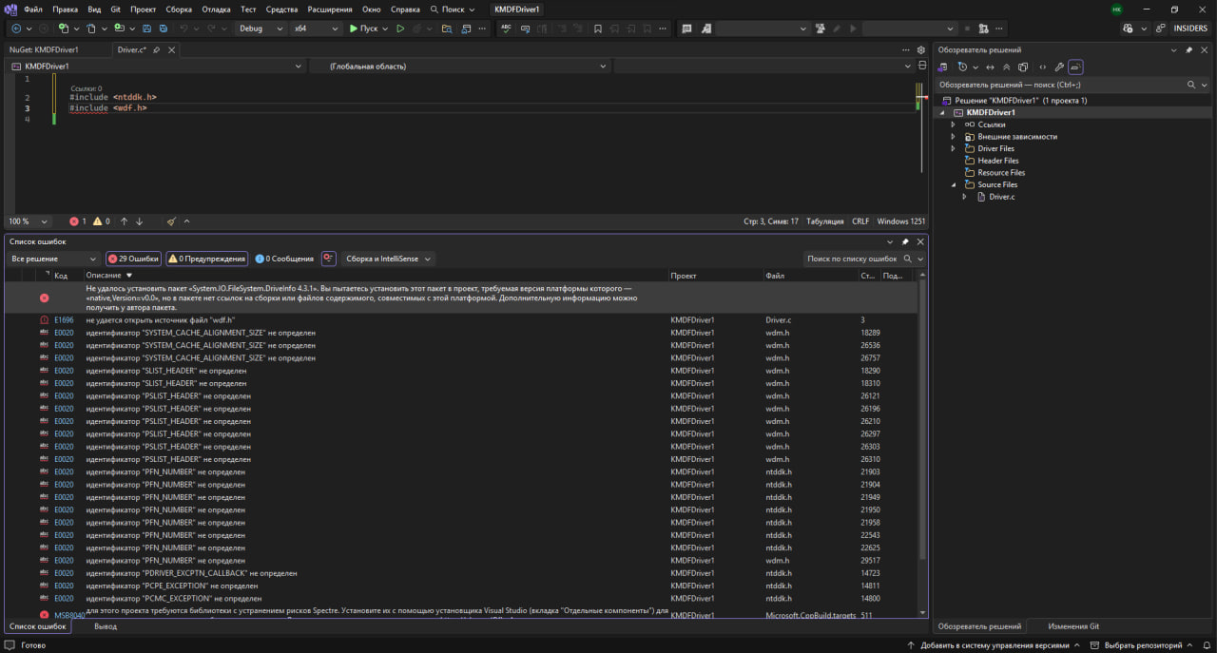Click the Collapse All icon in Solution Explorer
This screenshot has width=1217, height=653.
tap(1006, 67)
